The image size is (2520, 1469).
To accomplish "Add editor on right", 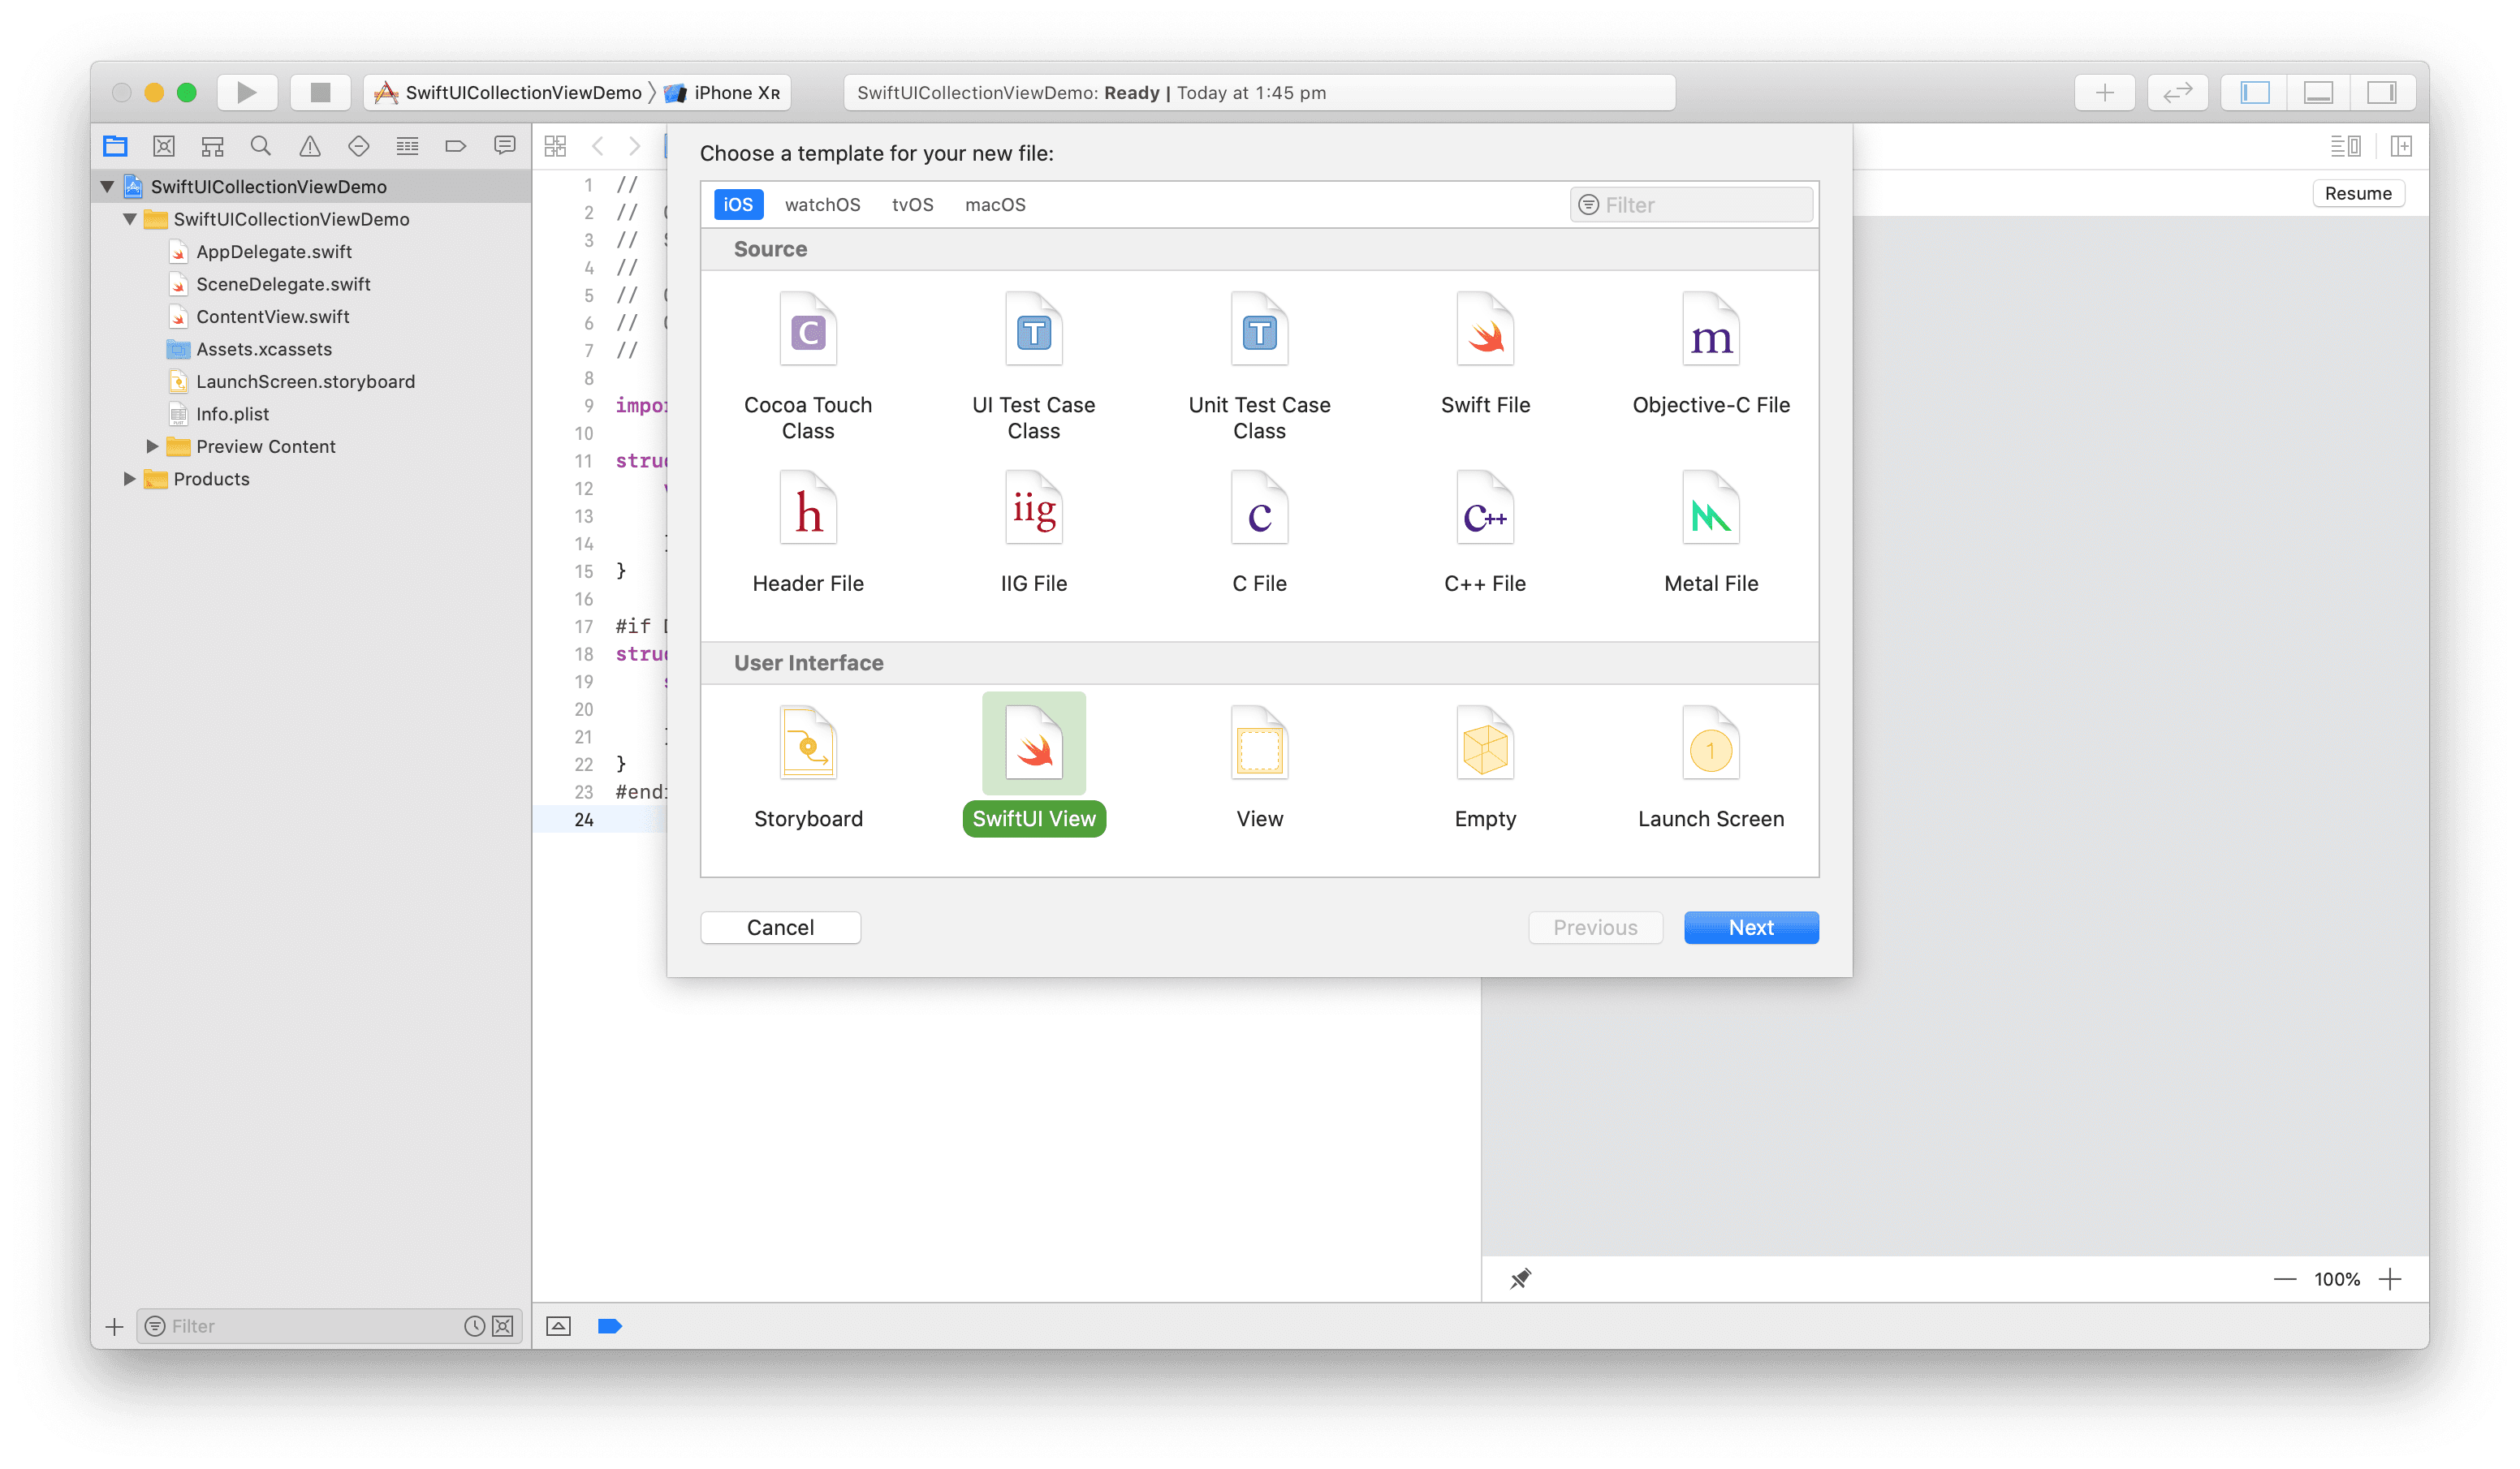I will pyautogui.click(x=2401, y=146).
